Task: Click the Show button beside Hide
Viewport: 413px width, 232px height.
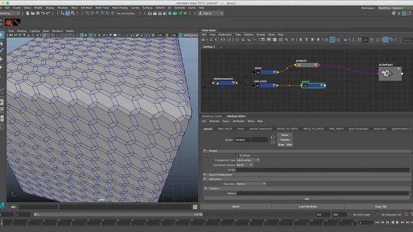Action: point(281,144)
